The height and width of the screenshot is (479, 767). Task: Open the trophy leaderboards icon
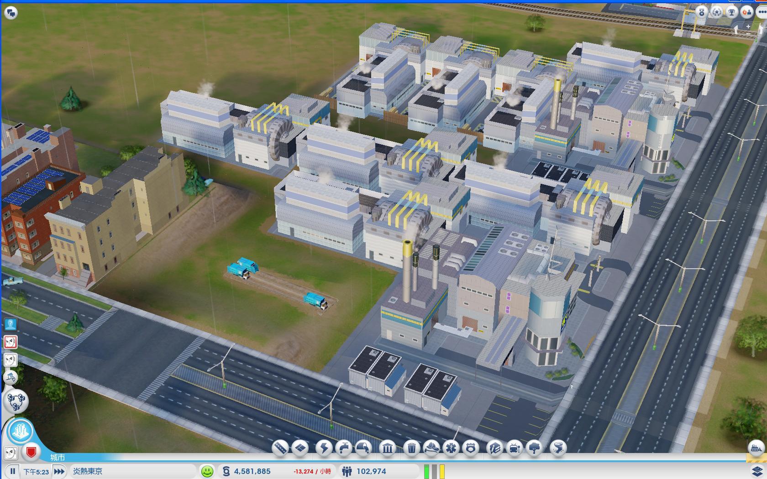[732, 12]
